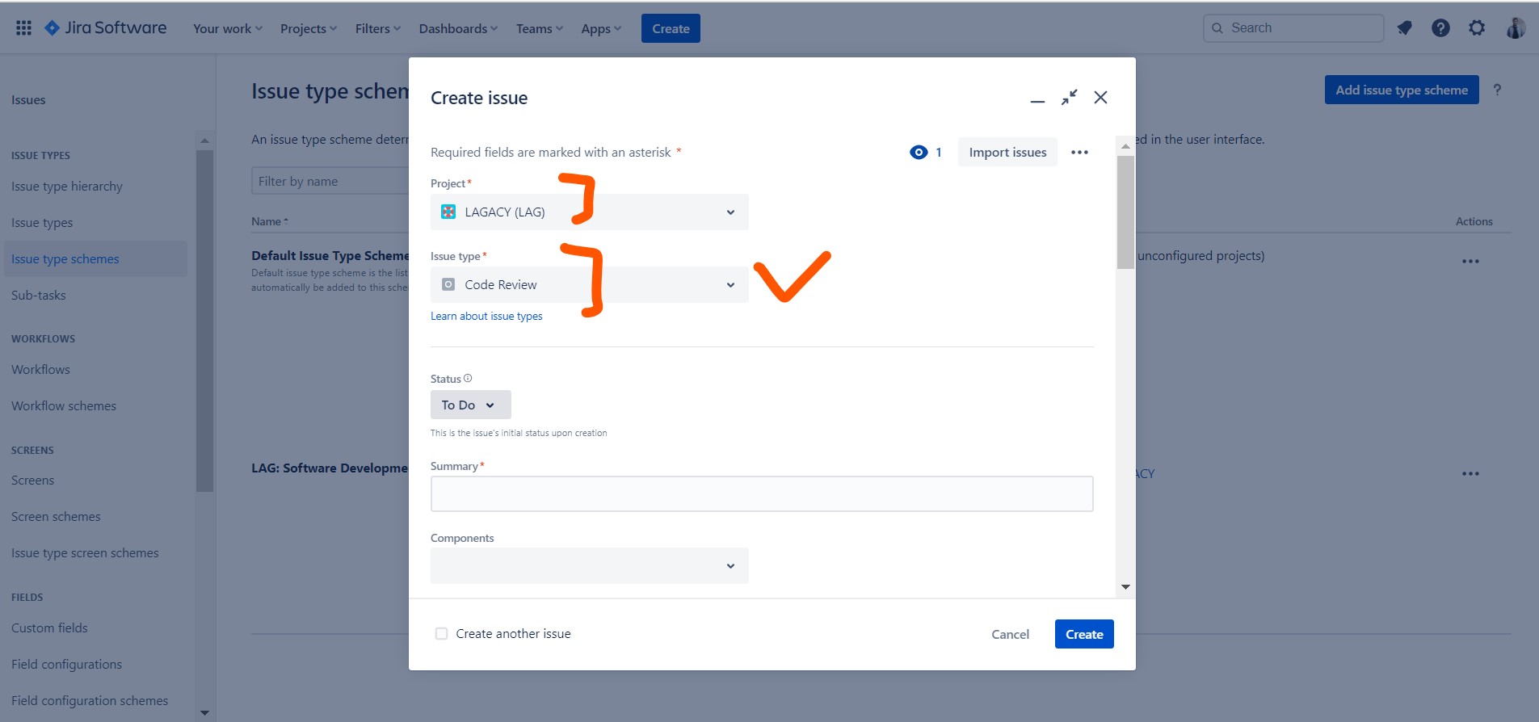Open Learn about issue types link
The height and width of the screenshot is (722, 1539).
[486, 317]
